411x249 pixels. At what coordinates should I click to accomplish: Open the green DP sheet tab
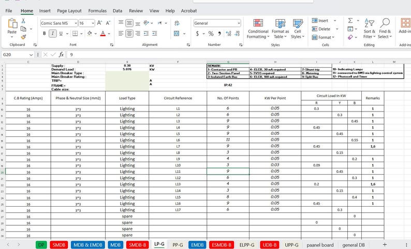tap(41, 245)
